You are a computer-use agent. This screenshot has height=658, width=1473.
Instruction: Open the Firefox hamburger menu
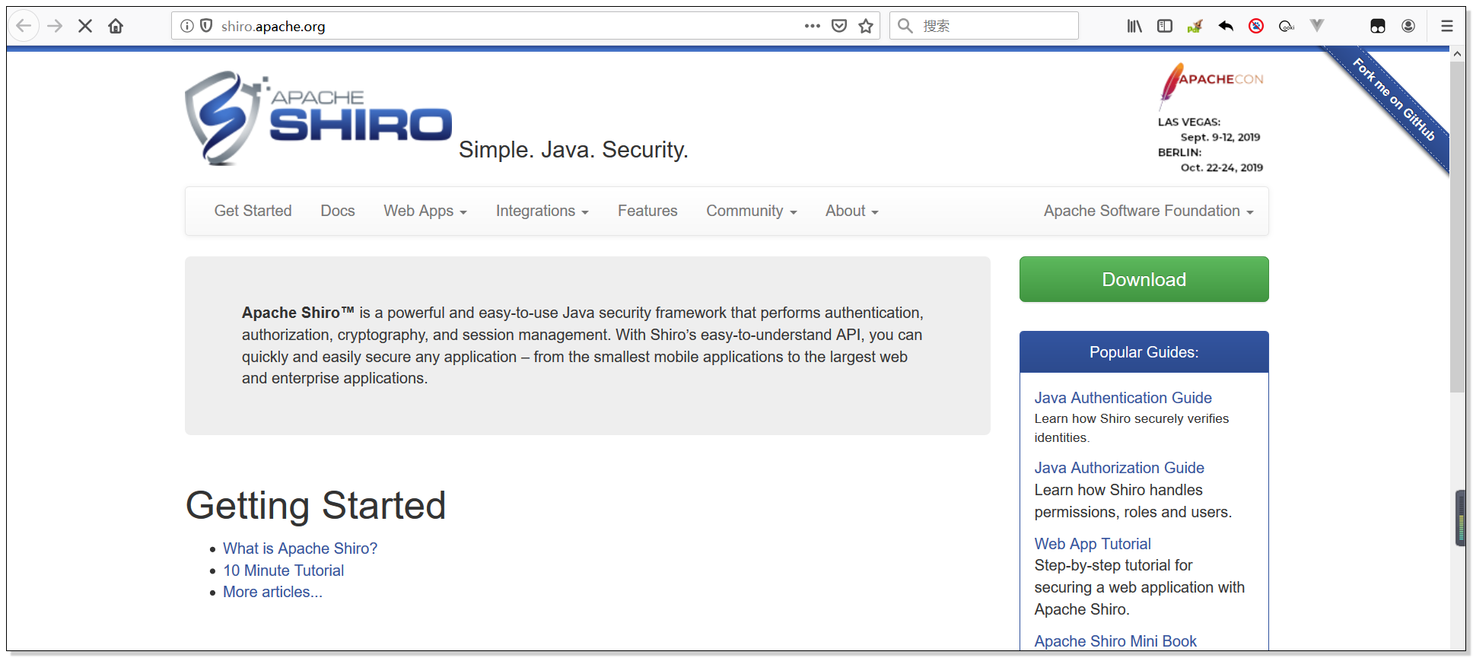[1447, 26]
